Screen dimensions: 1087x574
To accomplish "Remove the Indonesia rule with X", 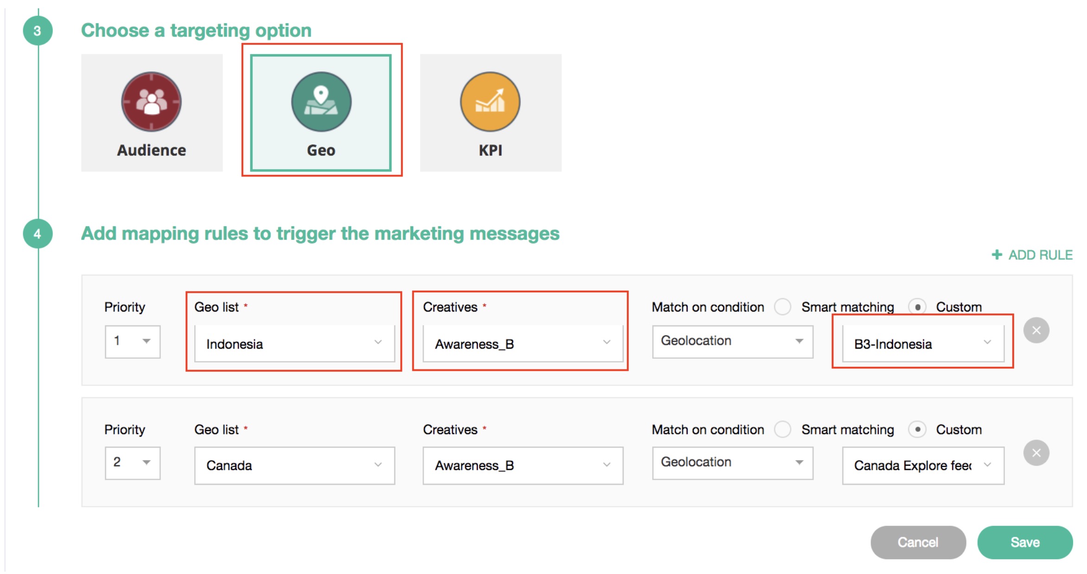I will click(x=1036, y=330).
